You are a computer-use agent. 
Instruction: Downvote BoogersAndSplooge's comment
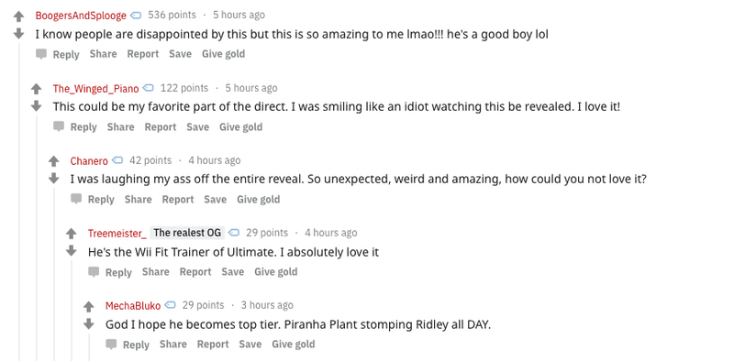click(x=18, y=34)
